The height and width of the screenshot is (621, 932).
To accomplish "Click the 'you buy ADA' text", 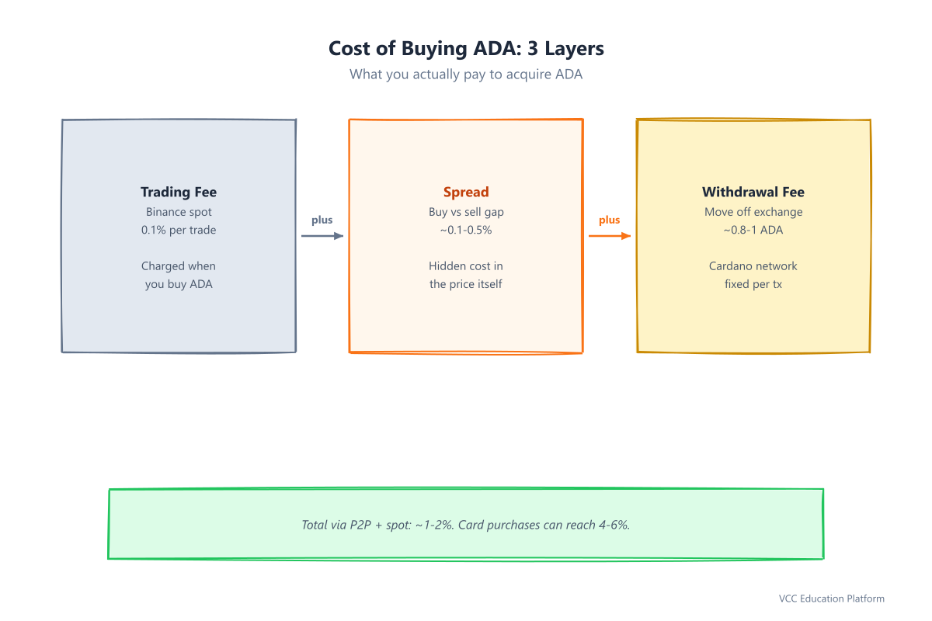I will coord(179,284).
